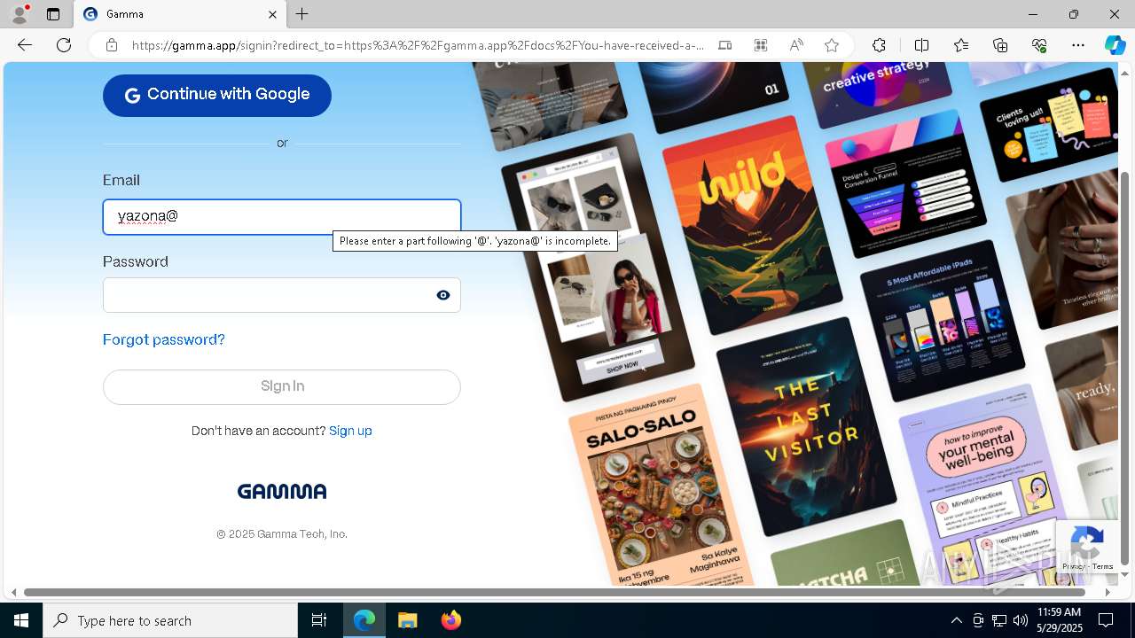Click the app available icon in address bar
Image resolution: width=1135 pixels, height=638 pixels.
[x=761, y=45]
